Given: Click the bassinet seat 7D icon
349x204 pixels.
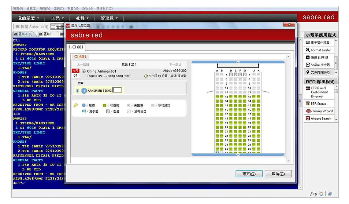Looking at the screenshot, I should (231, 74).
